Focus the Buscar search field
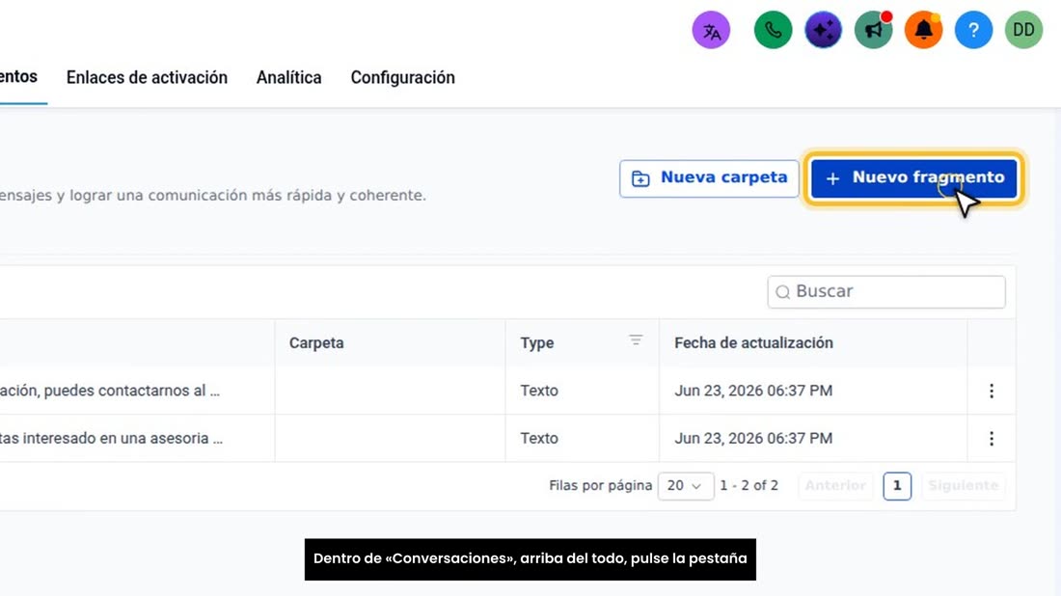The width and height of the screenshot is (1061, 596). coord(886,291)
